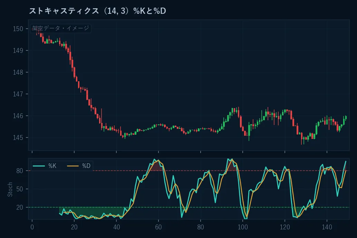
Task: Click the price axis label 150
Action: click(18, 29)
